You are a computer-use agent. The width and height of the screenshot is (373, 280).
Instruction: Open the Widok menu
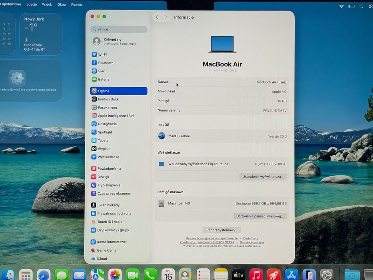pyautogui.click(x=47, y=4)
